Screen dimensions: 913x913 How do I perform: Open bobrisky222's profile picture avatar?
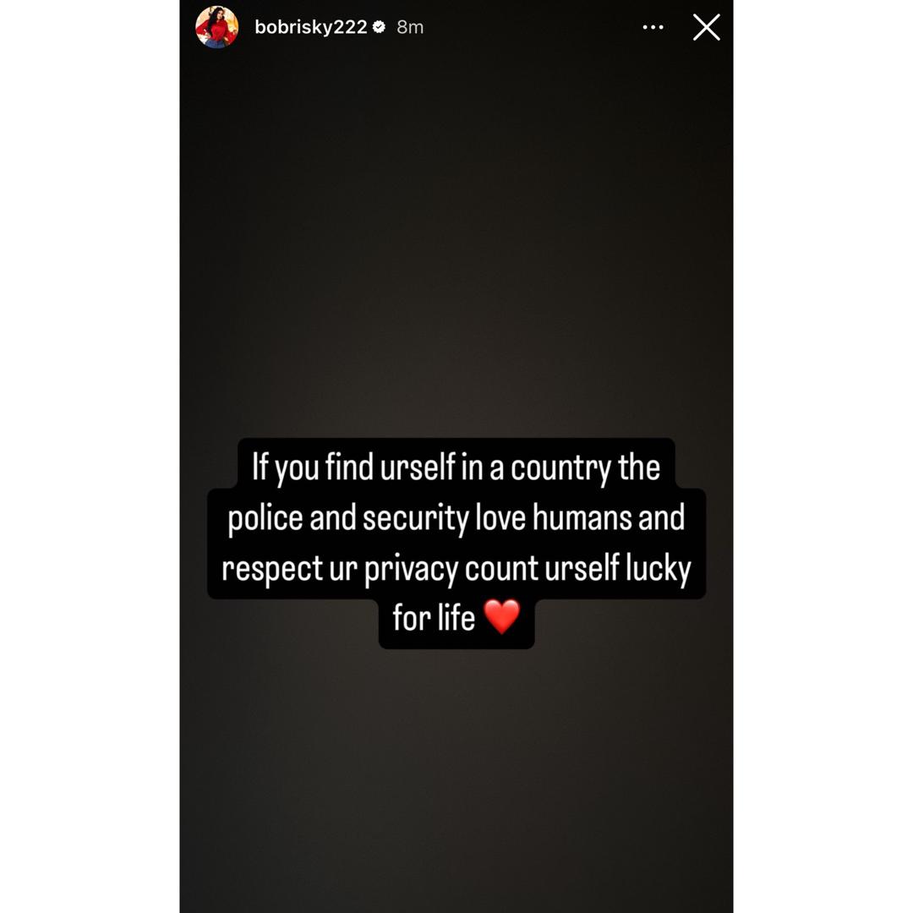click(216, 27)
